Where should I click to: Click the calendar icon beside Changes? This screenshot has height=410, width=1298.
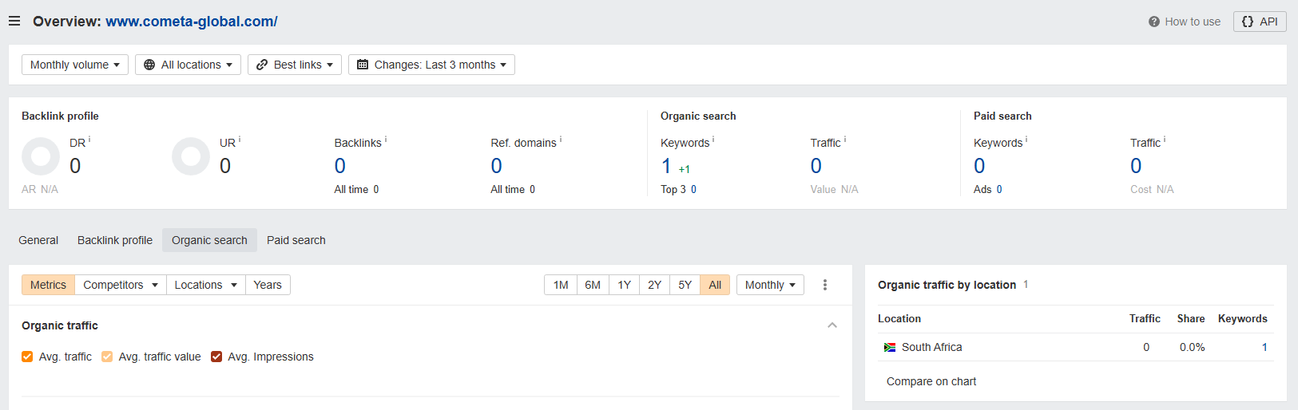click(363, 65)
